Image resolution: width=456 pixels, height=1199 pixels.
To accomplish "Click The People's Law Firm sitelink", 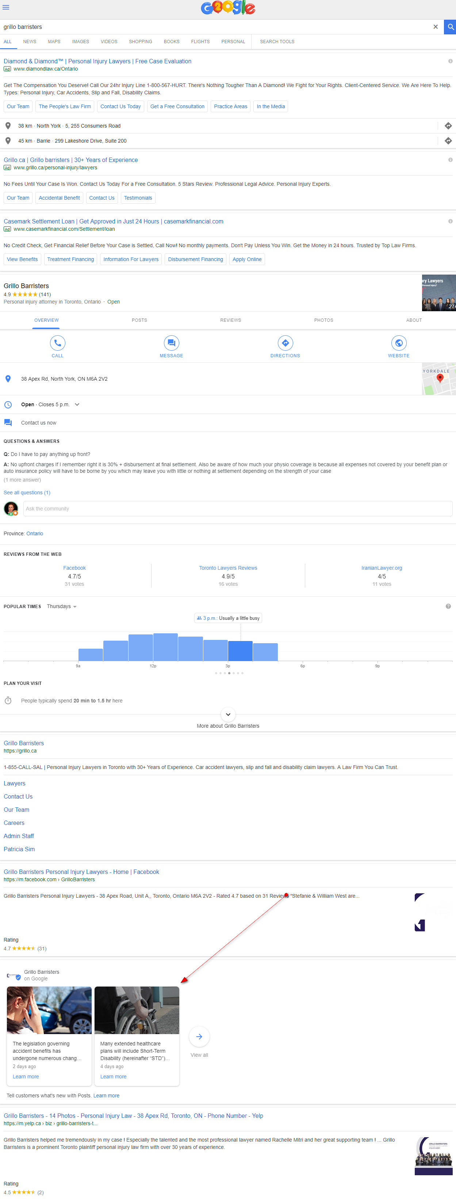I will coord(65,106).
